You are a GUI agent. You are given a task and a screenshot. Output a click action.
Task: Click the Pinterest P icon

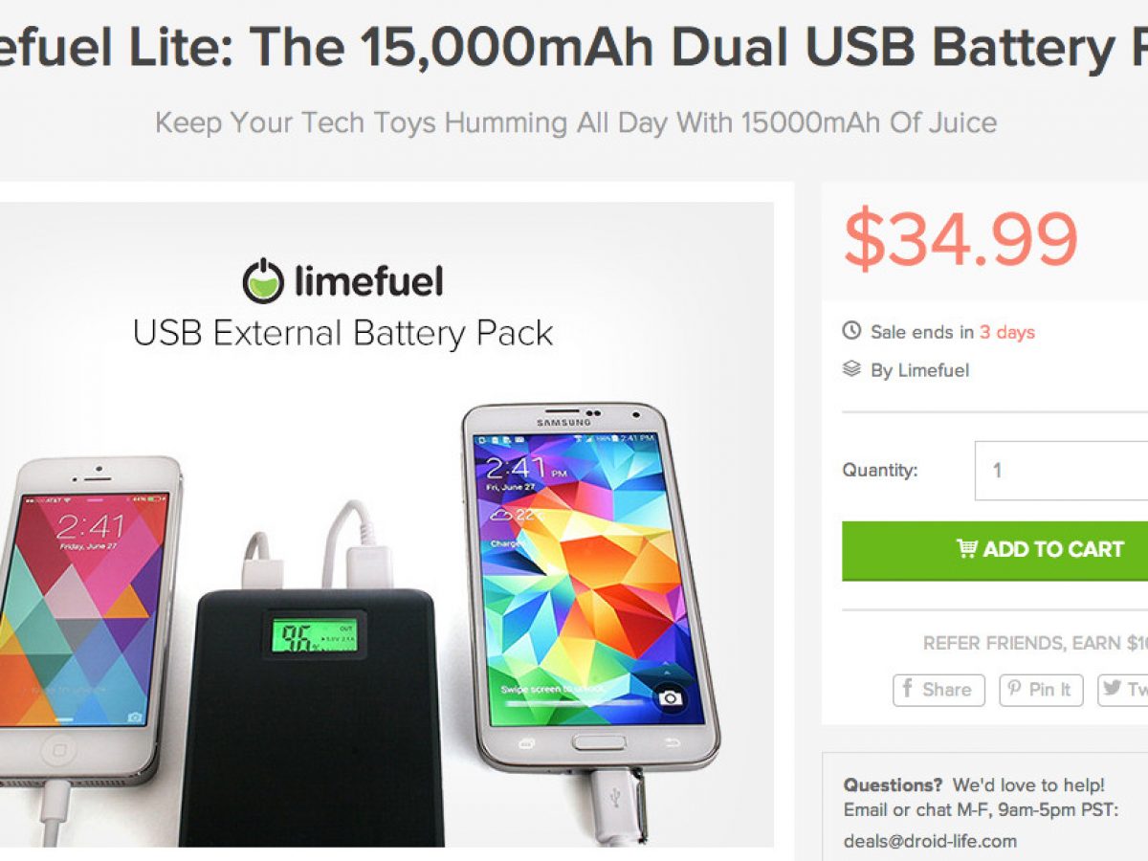(1016, 690)
